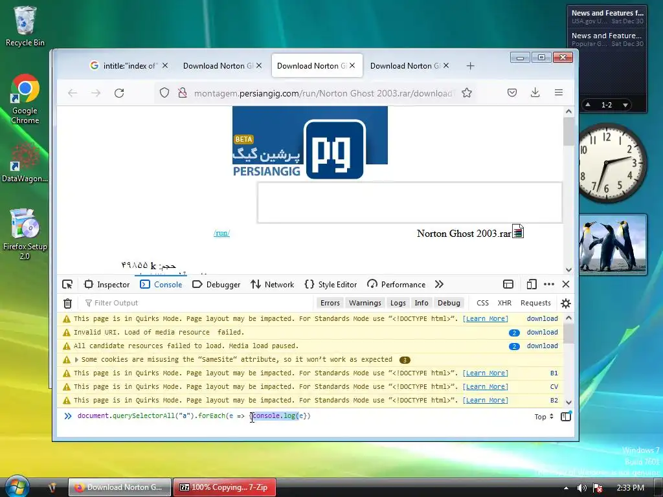The width and height of the screenshot is (663, 497).
Task: Click the address bar URL
Action: (x=324, y=93)
